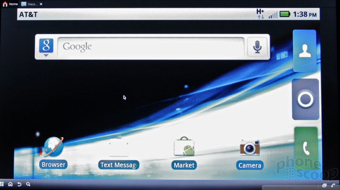Click the Browser label
Screen dimensions: 340x190
[54, 164]
